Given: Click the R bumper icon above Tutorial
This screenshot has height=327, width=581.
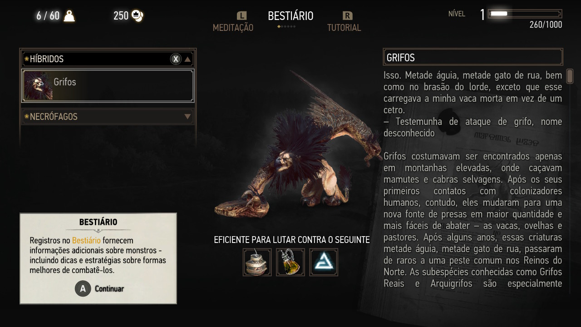Looking at the screenshot, I should tap(347, 16).
